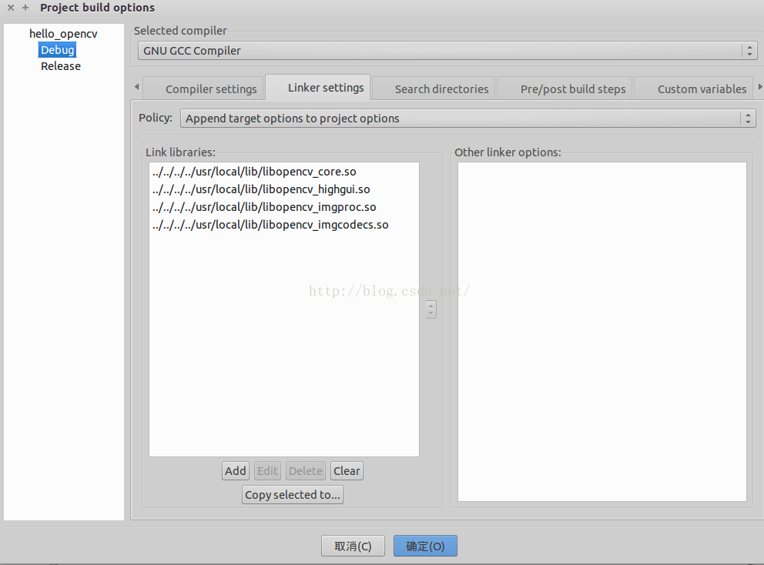Select the Debug build target
Image resolution: width=764 pixels, height=565 pixels.
click(x=58, y=50)
